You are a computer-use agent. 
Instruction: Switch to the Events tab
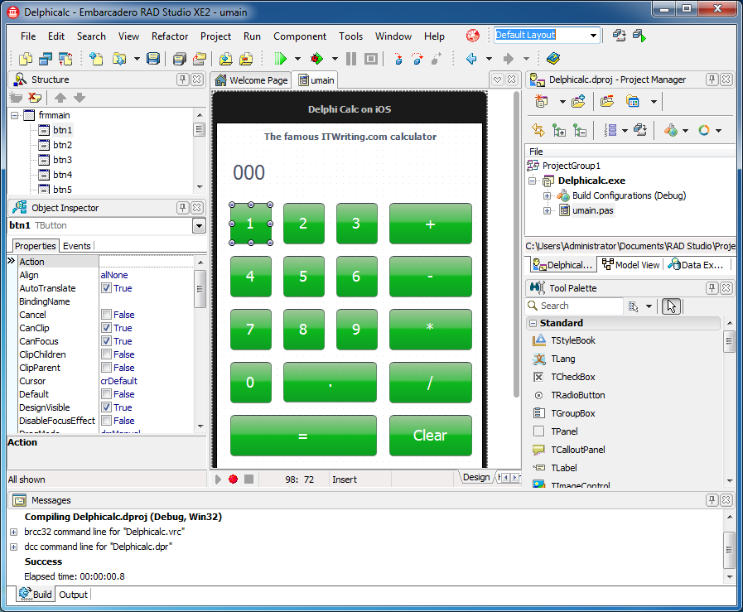tap(77, 246)
